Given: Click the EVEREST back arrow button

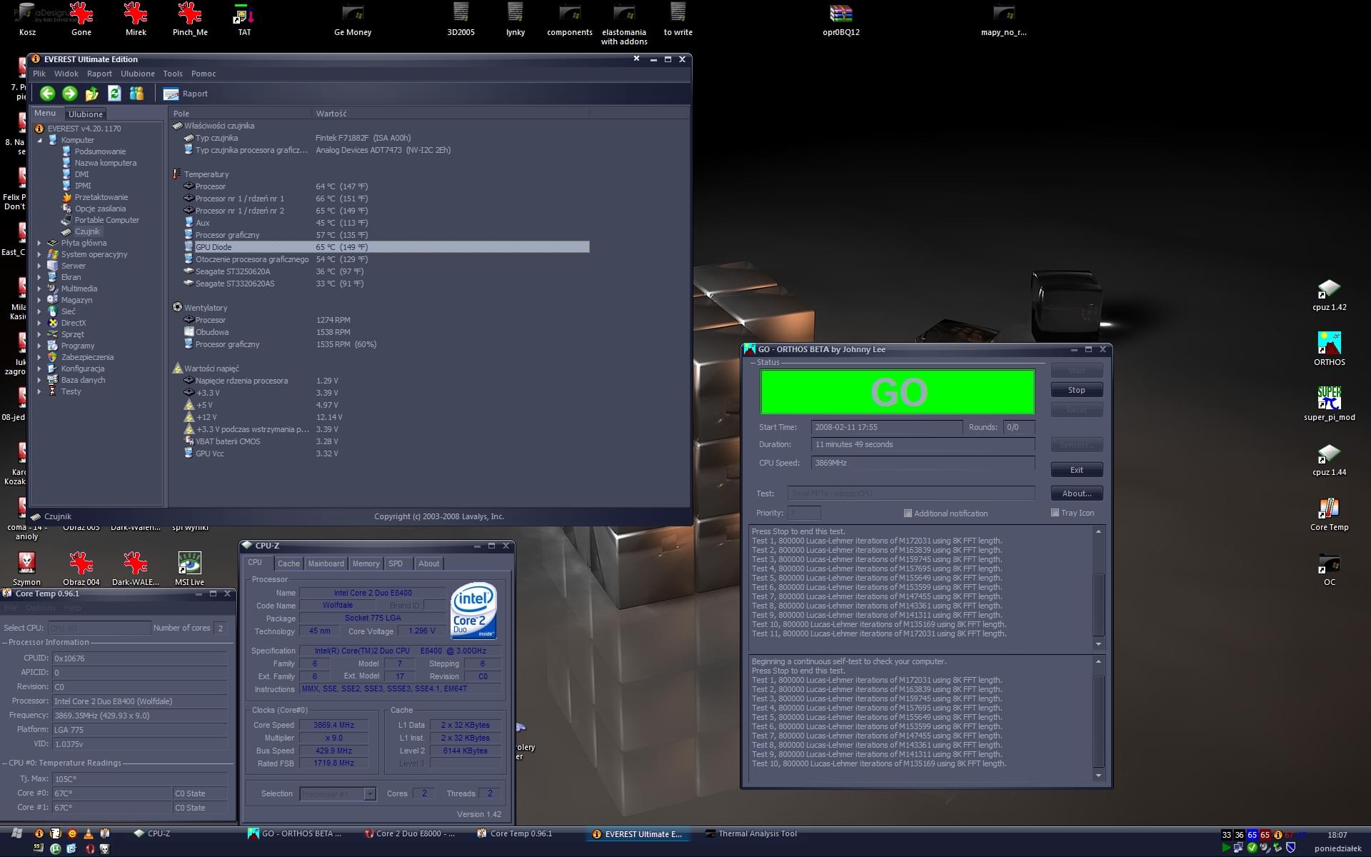Looking at the screenshot, I should point(47,94).
